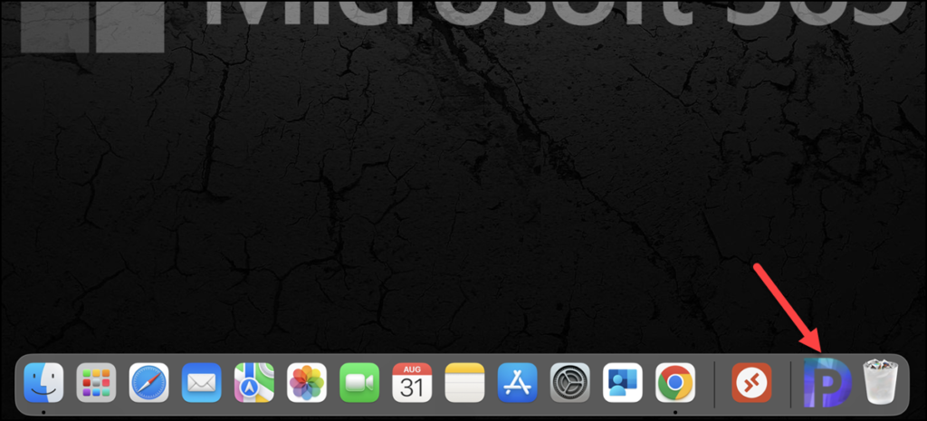Open System Settings gear icon
927x421 pixels.
point(570,383)
